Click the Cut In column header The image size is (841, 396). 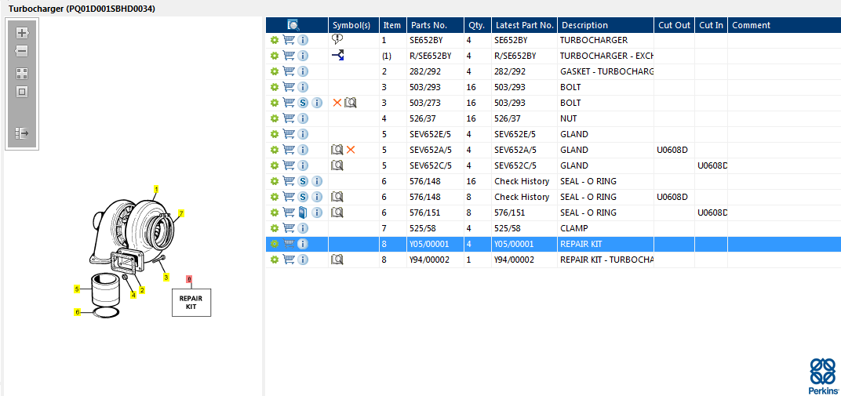[x=712, y=25]
